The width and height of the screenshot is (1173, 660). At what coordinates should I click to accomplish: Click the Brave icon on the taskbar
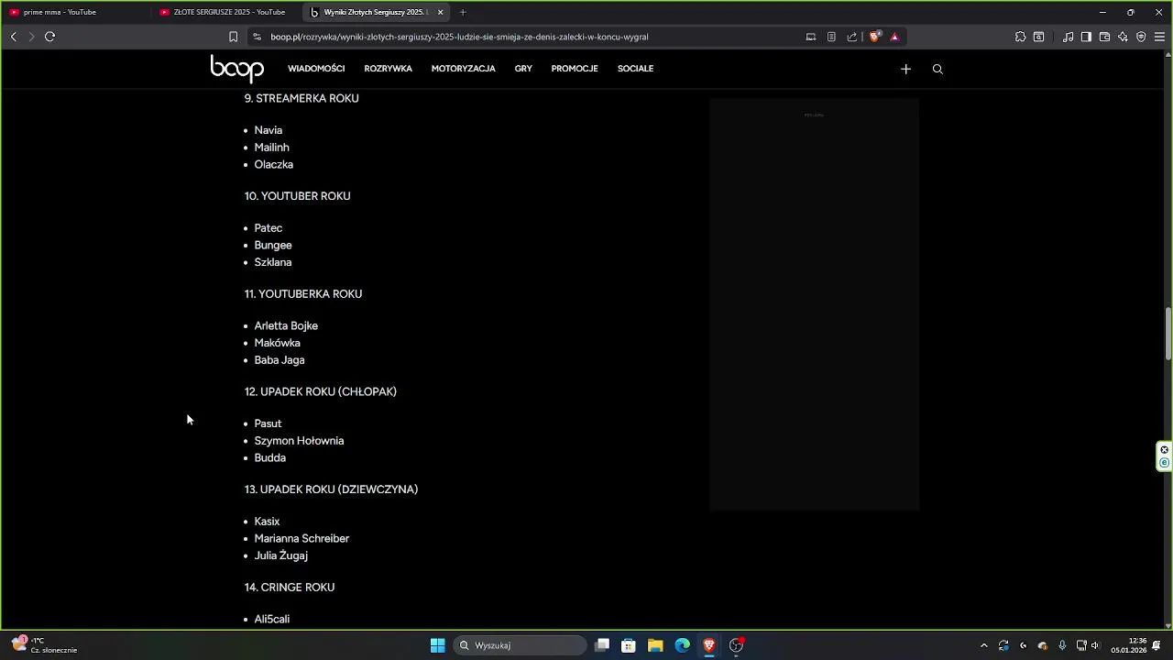click(709, 645)
